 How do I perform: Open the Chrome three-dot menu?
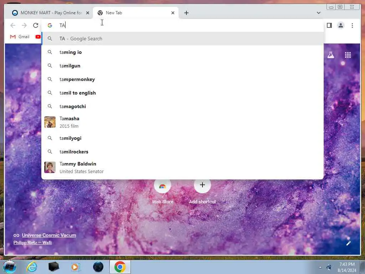352,25
